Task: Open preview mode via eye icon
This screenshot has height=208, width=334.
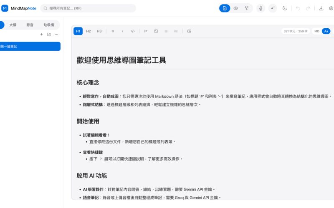Action: (235, 8)
